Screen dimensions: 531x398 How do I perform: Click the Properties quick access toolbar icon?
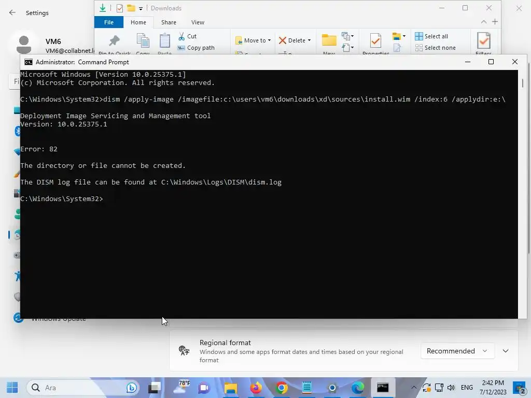point(120,8)
